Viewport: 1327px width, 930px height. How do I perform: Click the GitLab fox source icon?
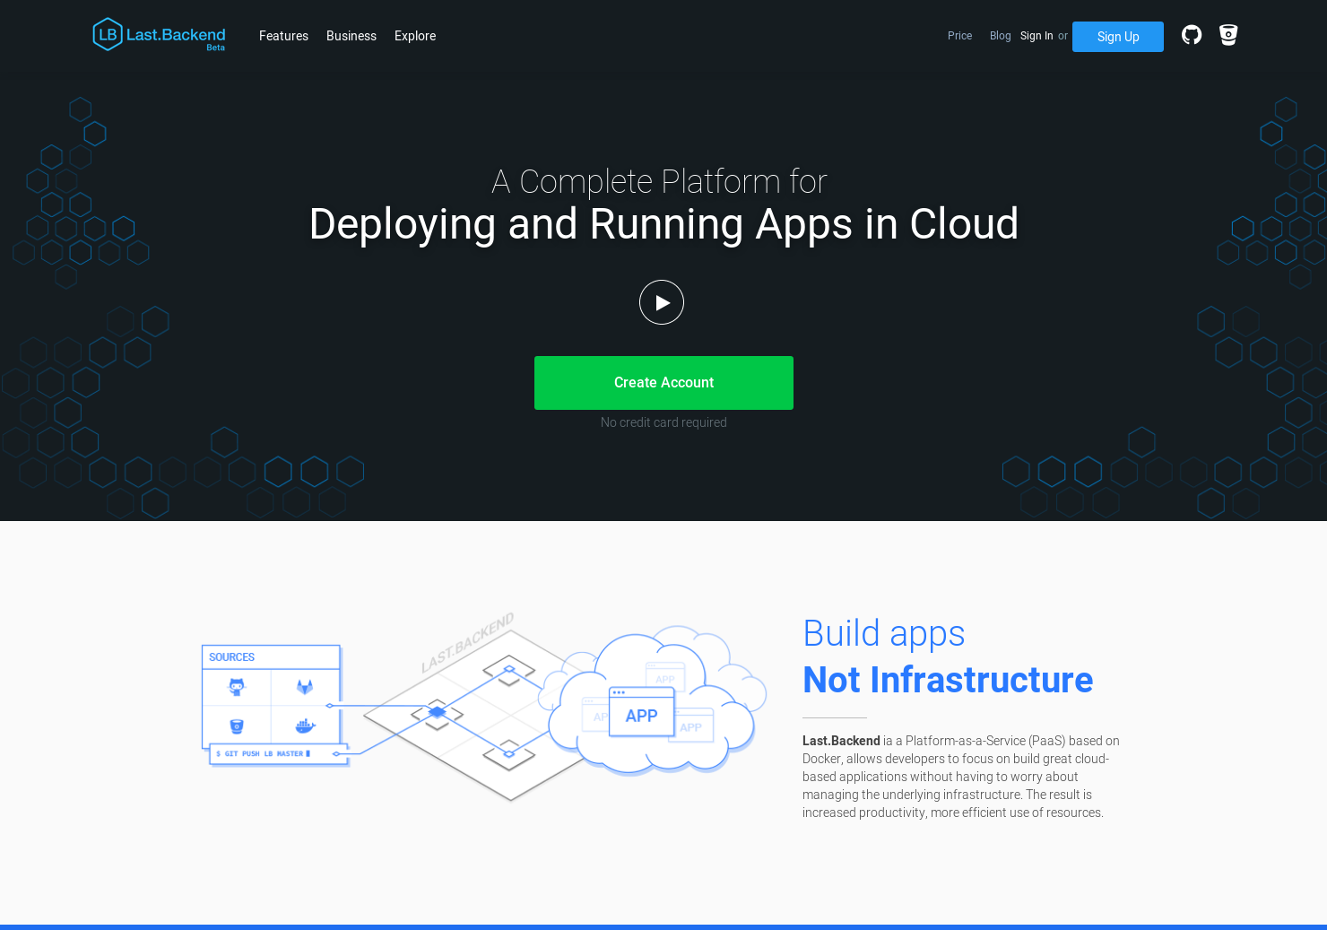[x=305, y=687]
